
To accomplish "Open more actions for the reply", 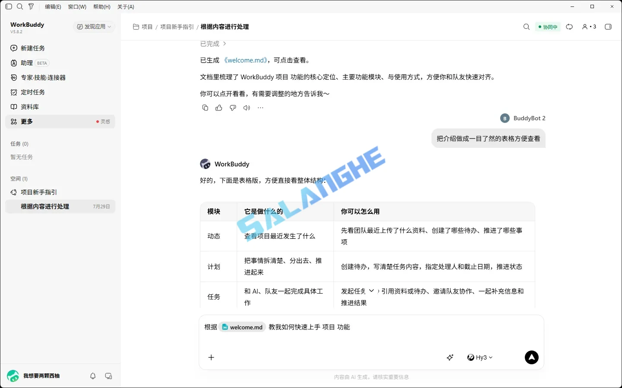I will [x=260, y=108].
